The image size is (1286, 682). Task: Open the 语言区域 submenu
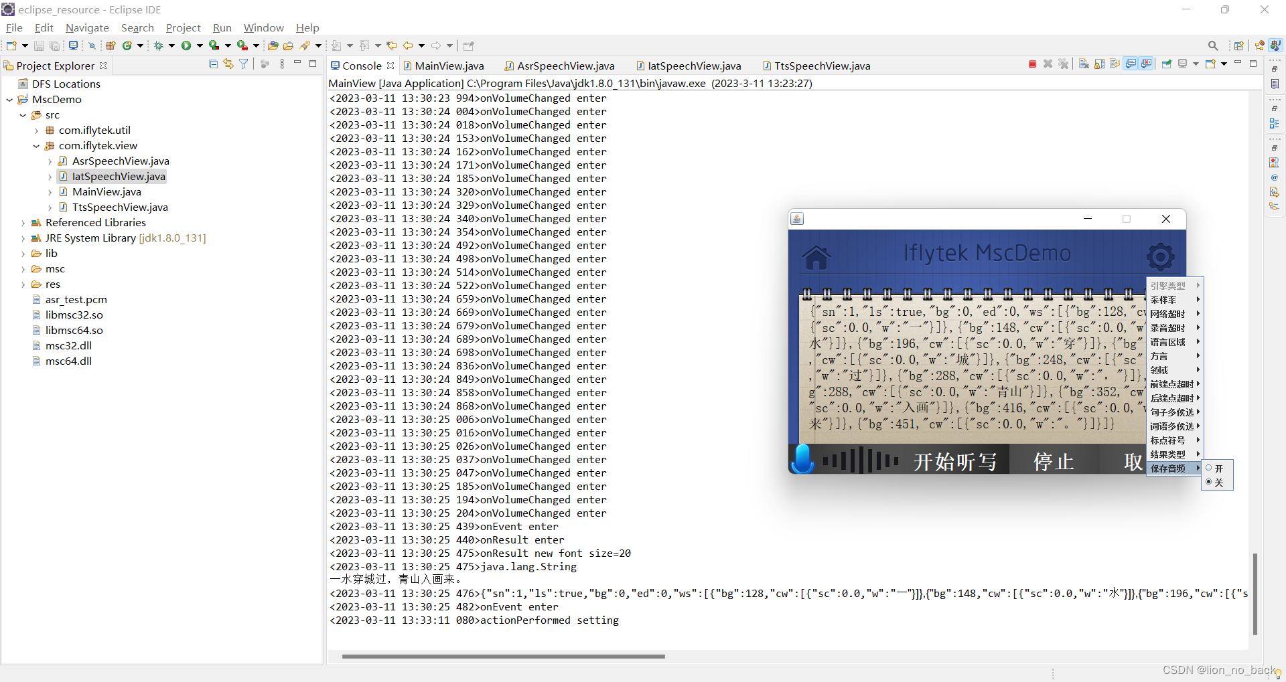[1174, 342]
